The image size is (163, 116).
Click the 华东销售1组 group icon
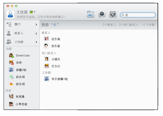(x=47, y=79)
